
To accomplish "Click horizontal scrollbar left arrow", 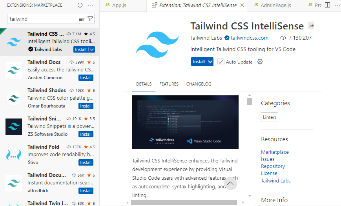I will [128, 202].
